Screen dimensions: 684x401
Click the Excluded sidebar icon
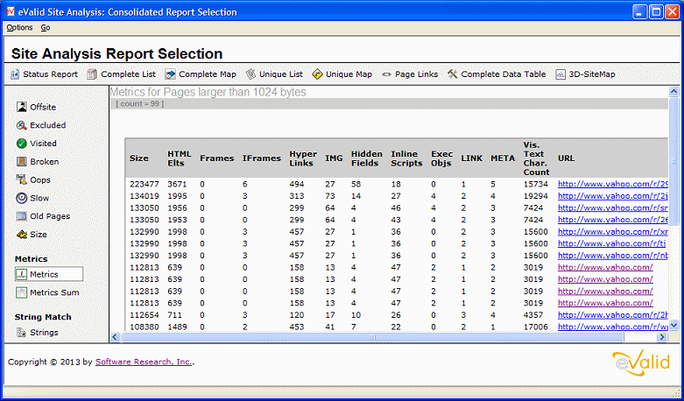tap(22, 125)
